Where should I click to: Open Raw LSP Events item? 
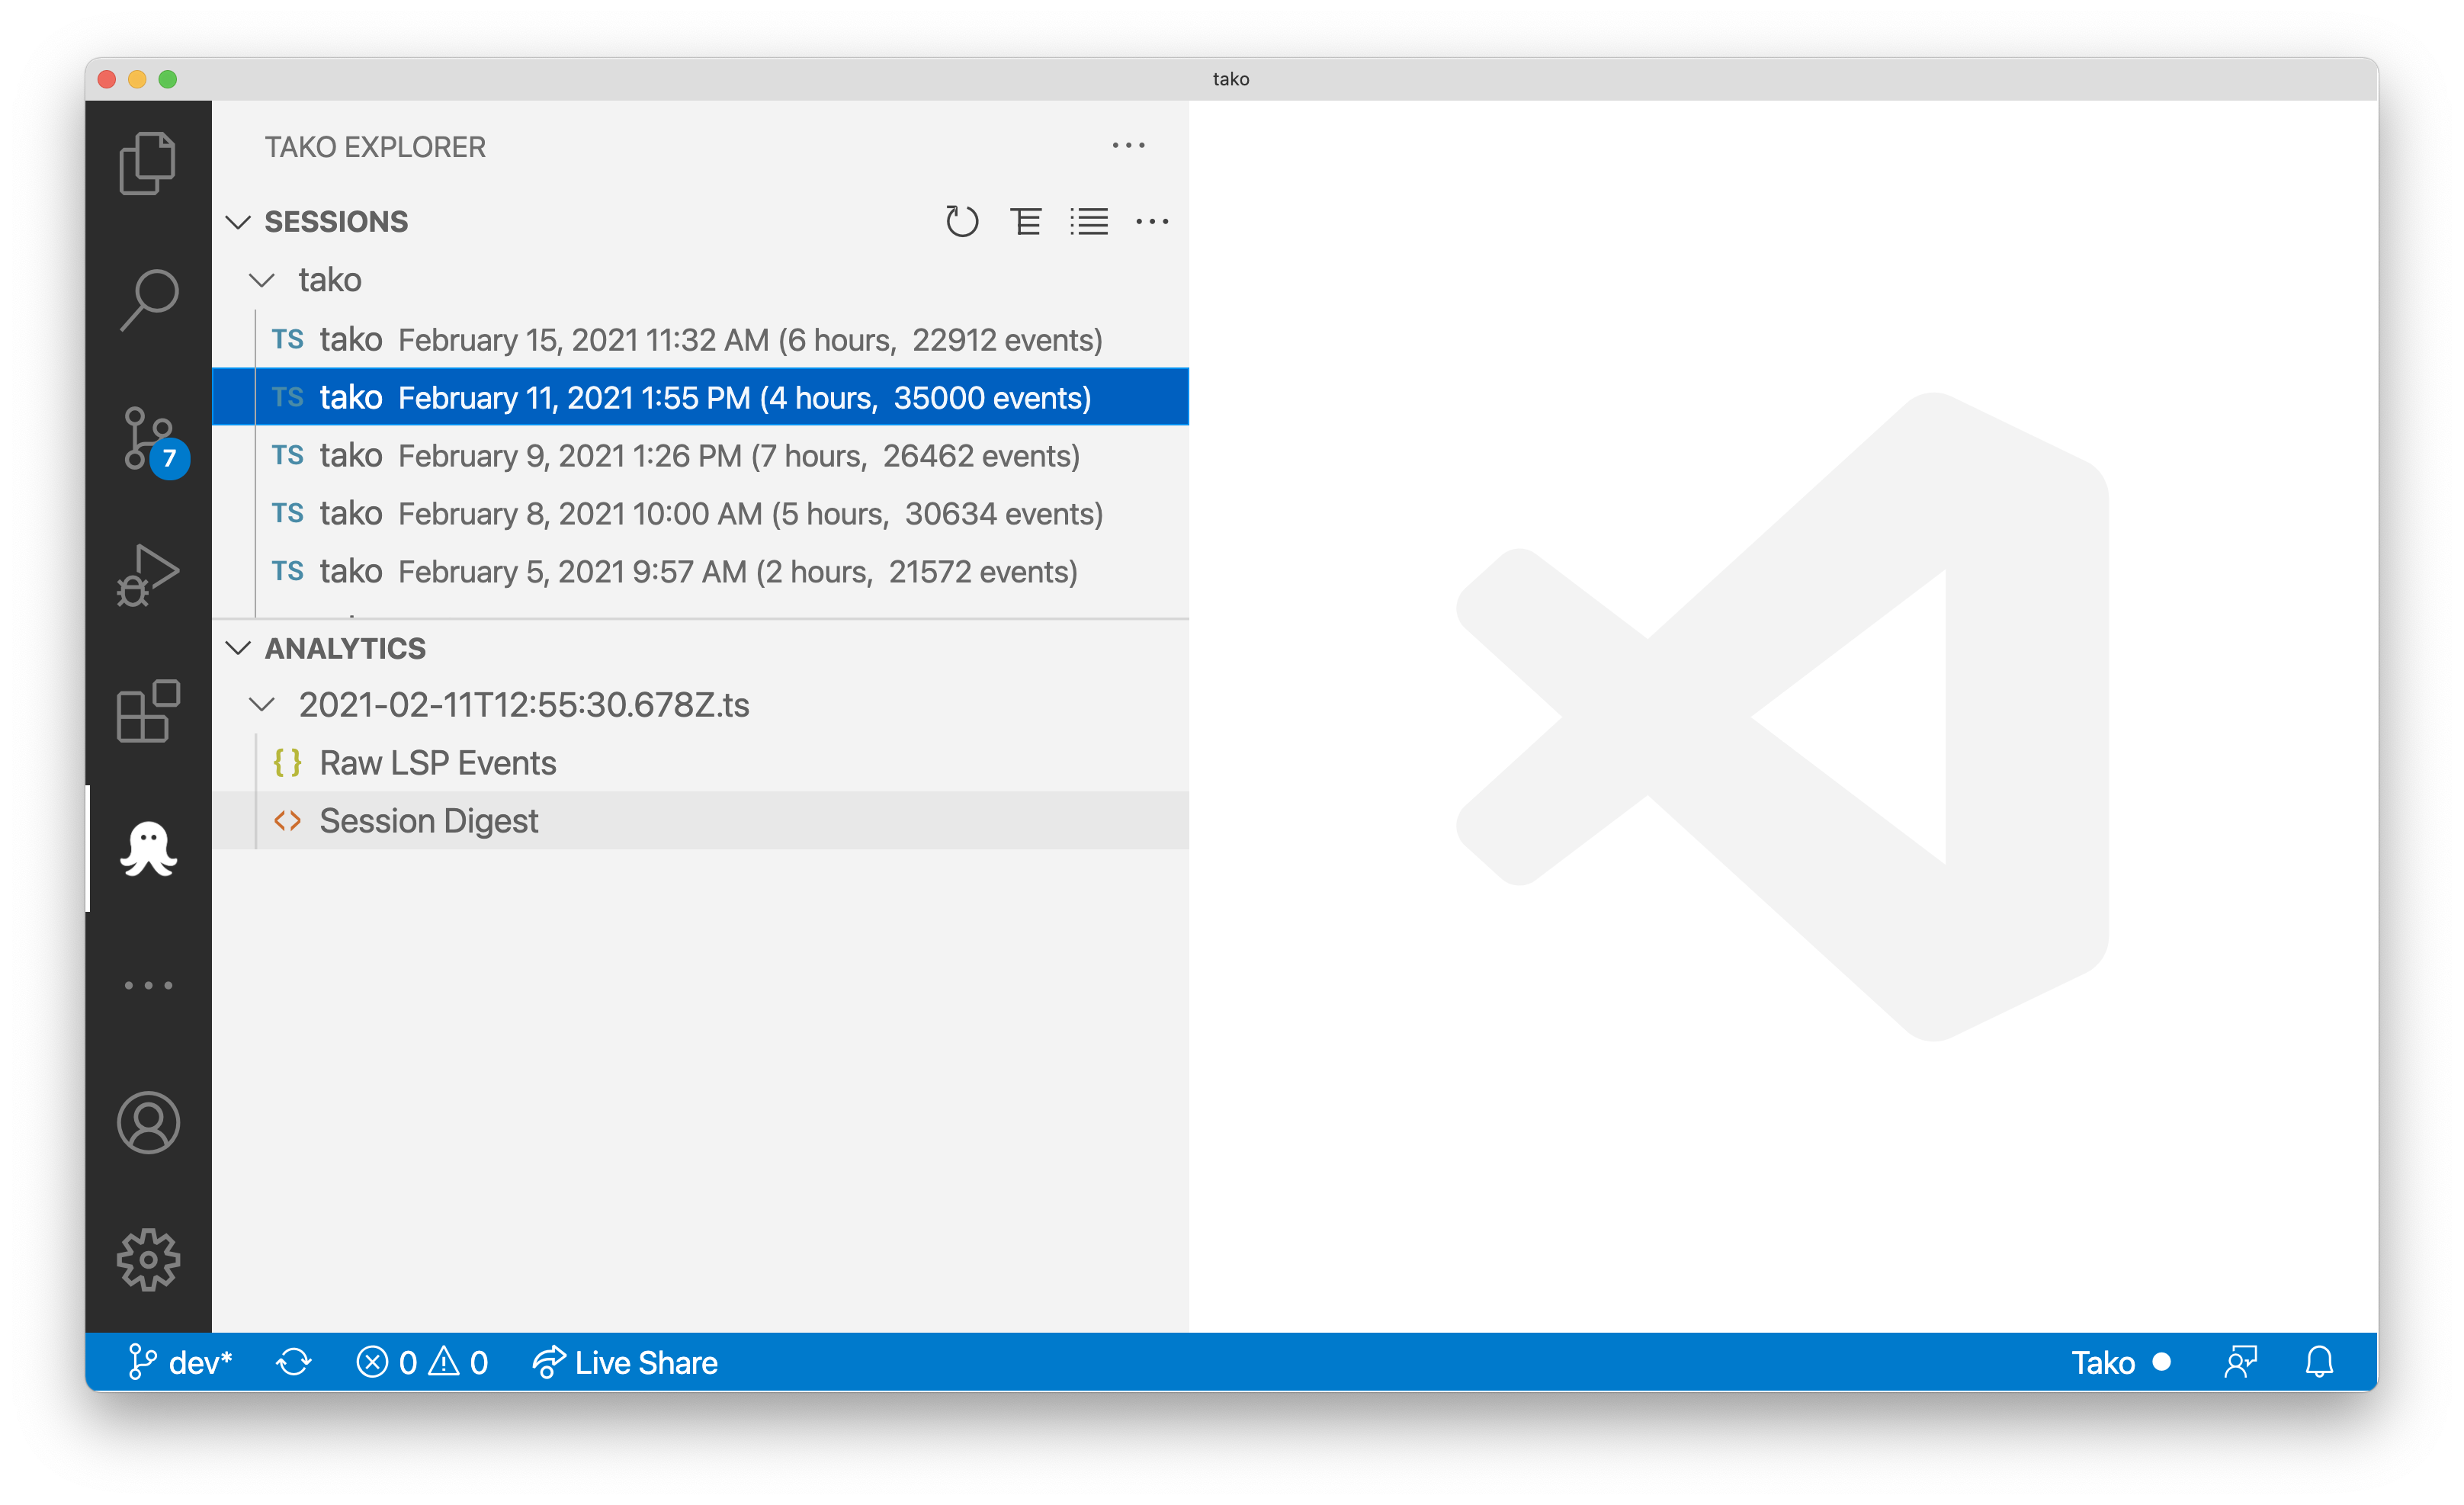coord(437,763)
